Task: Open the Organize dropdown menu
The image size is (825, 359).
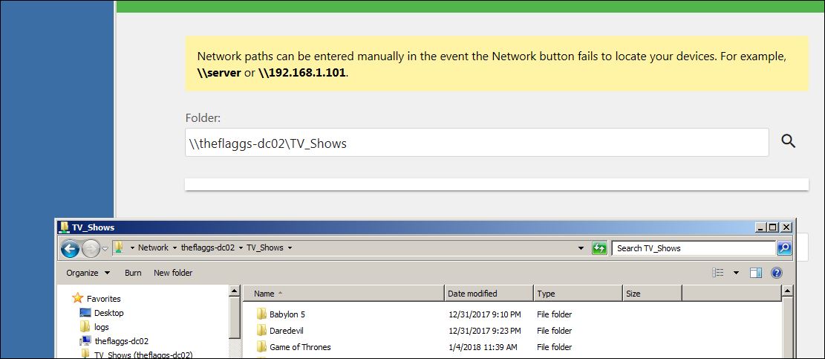Action: [x=88, y=273]
